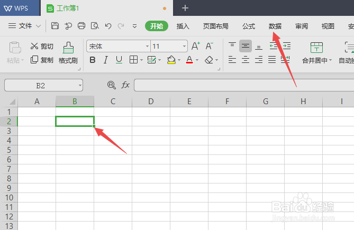The width and height of the screenshot is (354, 230).
Task: Open the 文件 menu
Action: pyautogui.click(x=24, y=26)
